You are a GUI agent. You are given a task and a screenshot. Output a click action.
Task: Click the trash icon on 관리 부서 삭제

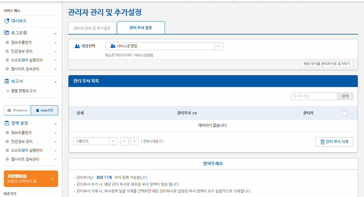coord(322,142)
